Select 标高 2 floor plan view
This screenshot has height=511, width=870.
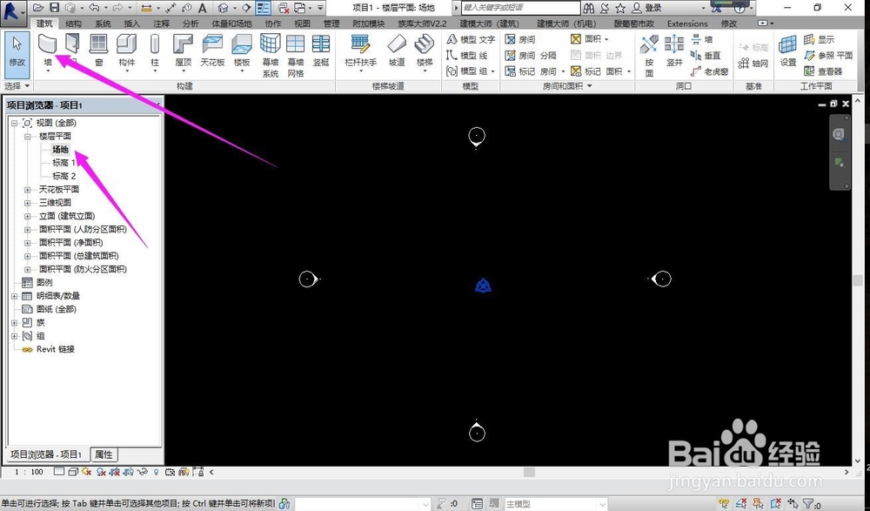coord(64,176)
